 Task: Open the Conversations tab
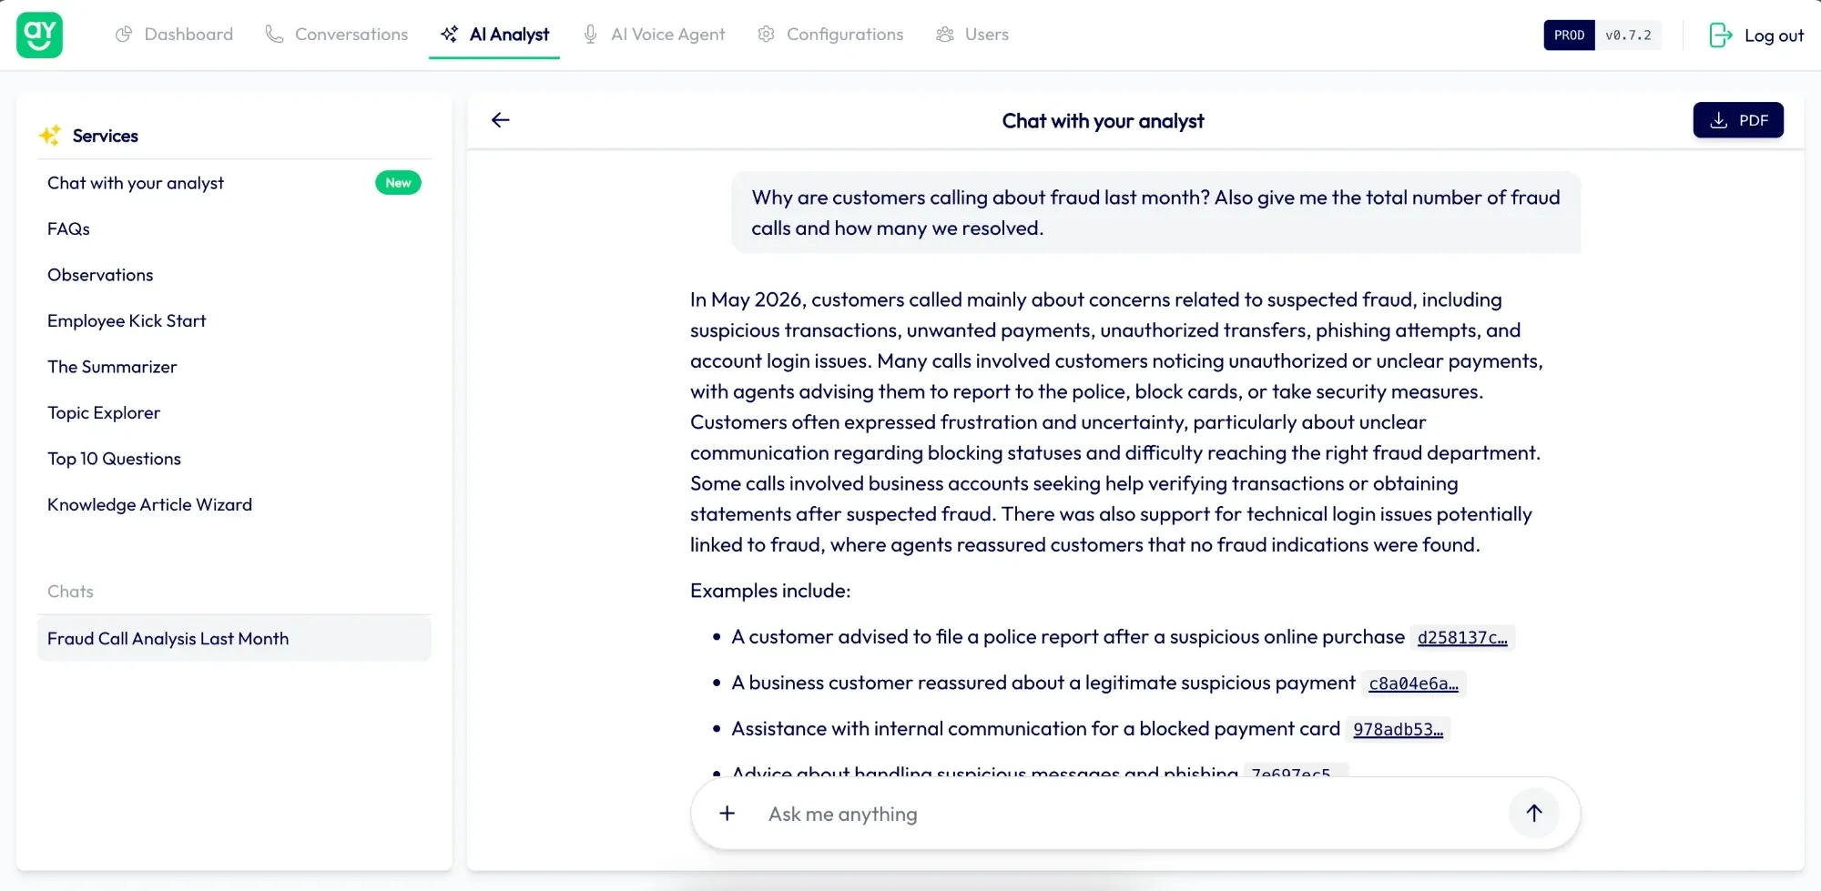(336, 35)
